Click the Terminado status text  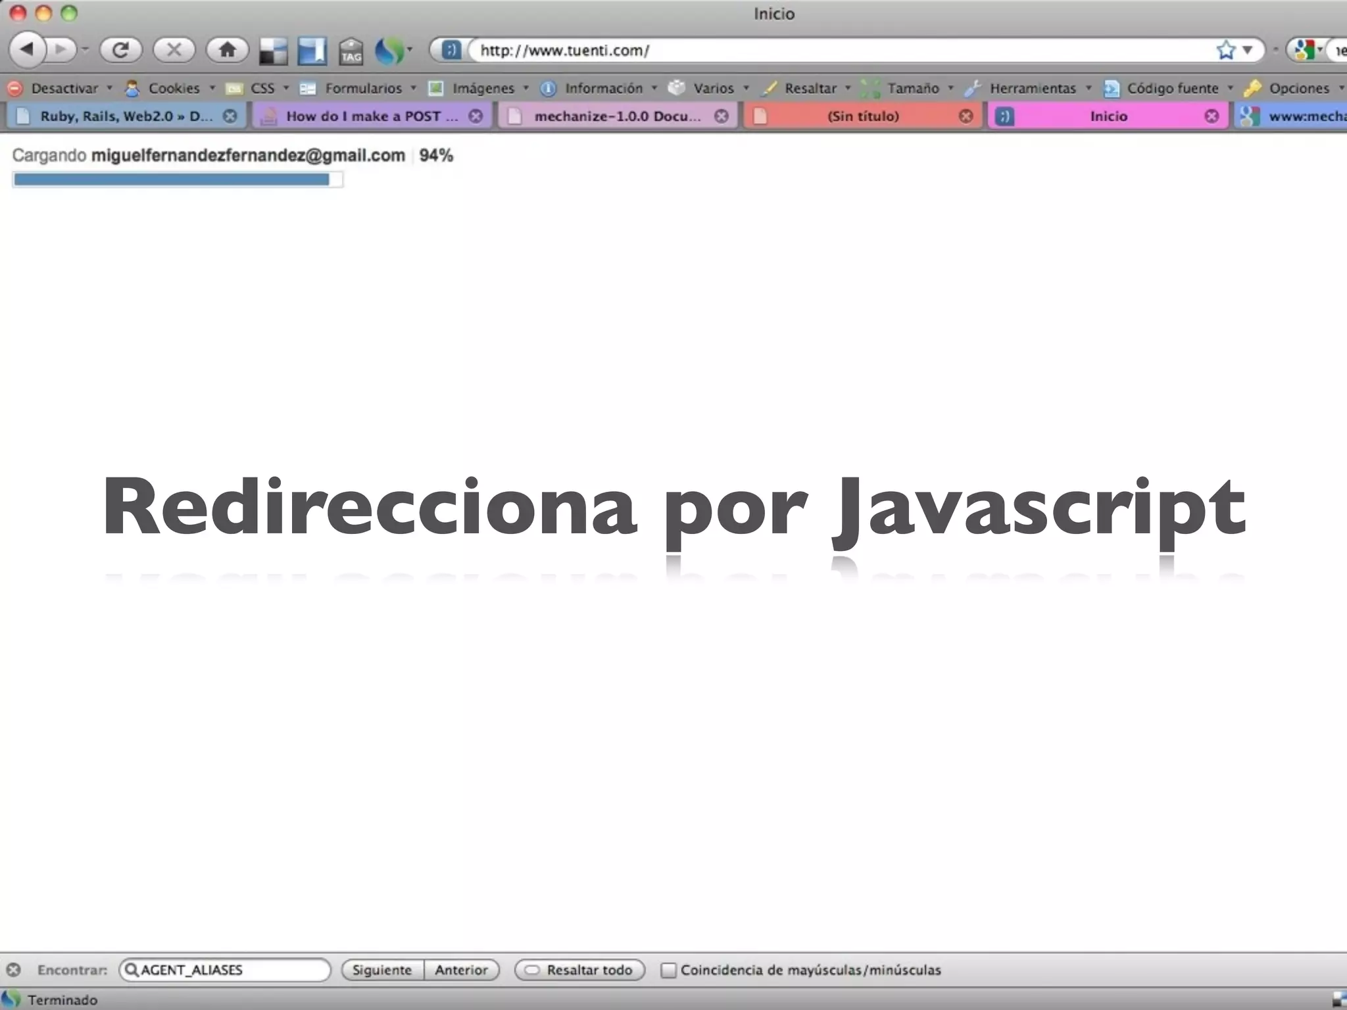pos(62,1000)
